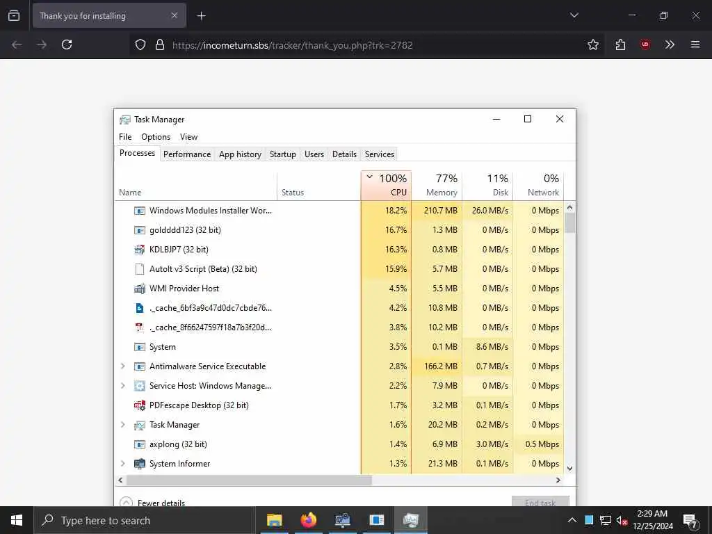Click the site padlock icon

point(159,44)
